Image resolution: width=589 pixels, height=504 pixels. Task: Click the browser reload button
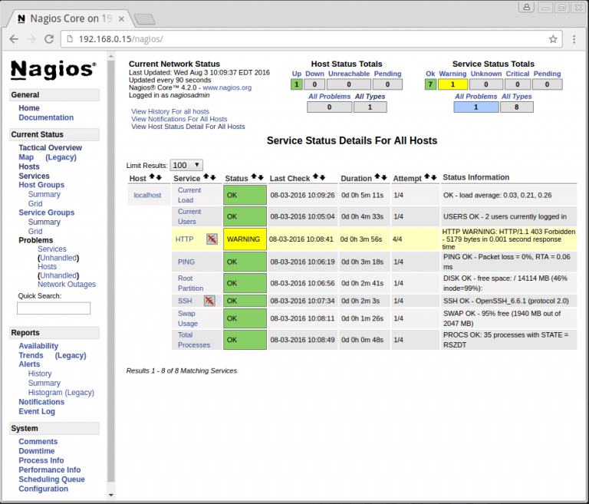click(50, 39)
